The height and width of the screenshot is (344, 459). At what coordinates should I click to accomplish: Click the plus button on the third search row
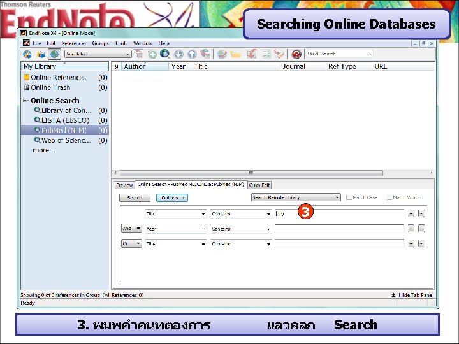click(x=411, y=243)
